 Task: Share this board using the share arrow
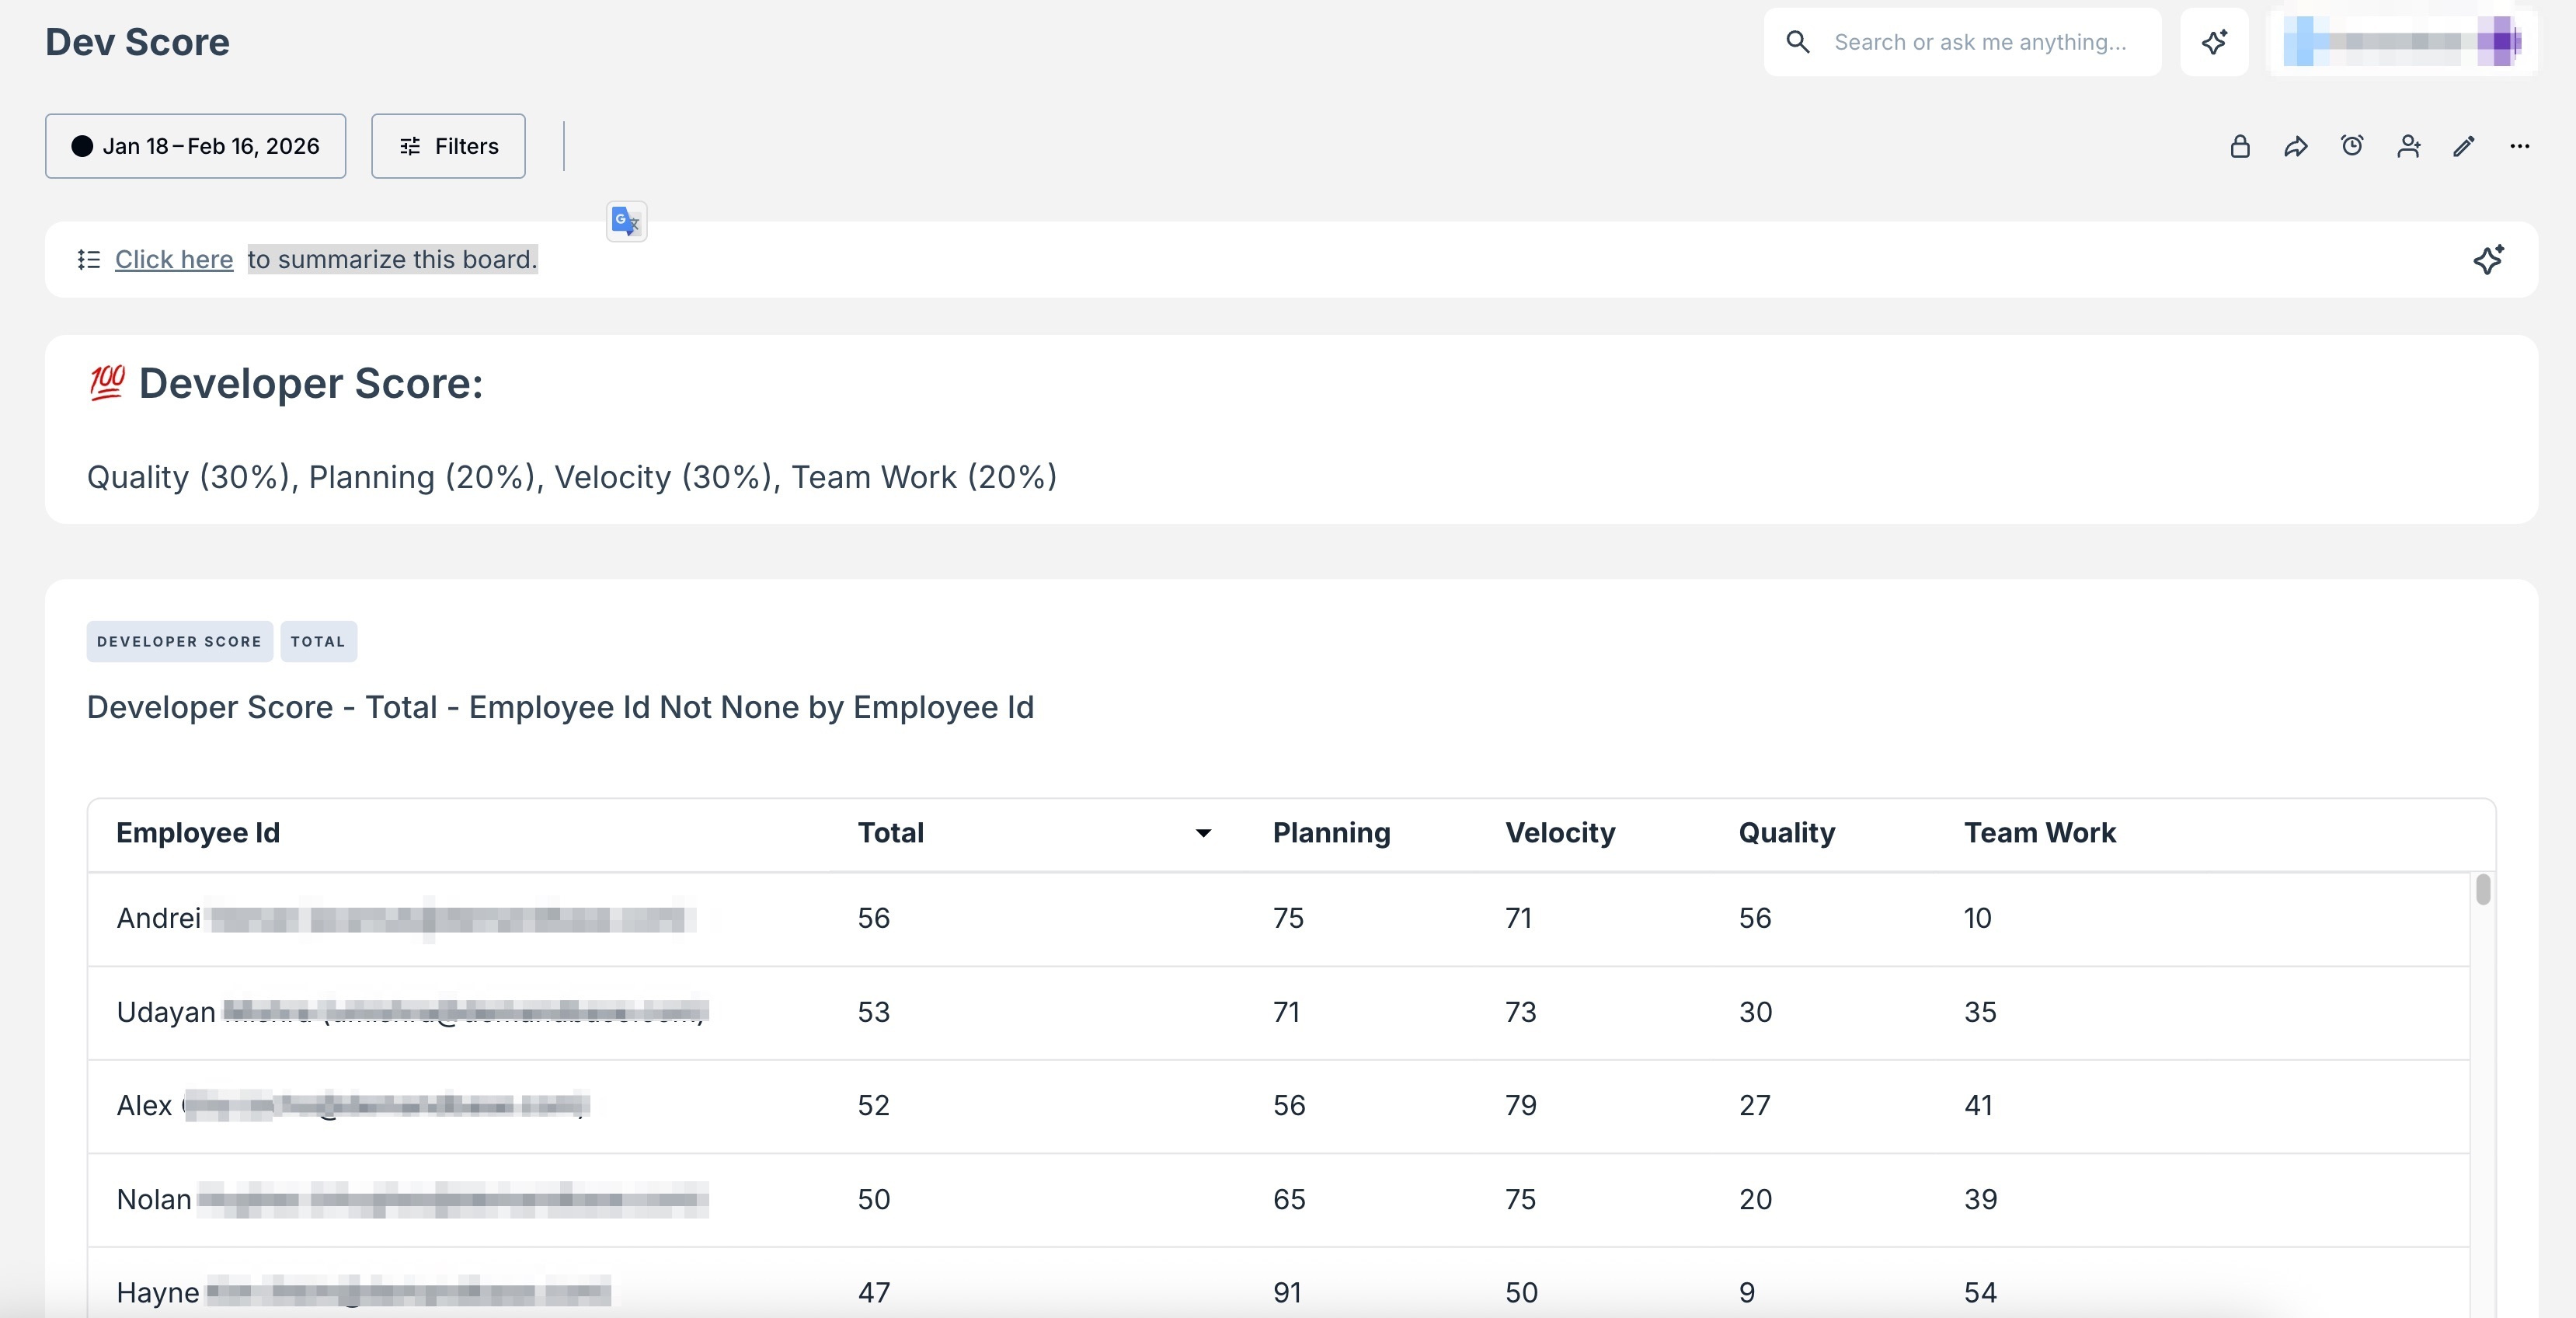pos(2296,146)
